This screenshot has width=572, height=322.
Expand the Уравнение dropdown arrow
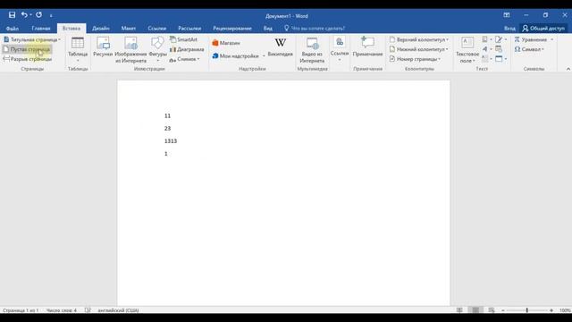(x=552, y=39)
